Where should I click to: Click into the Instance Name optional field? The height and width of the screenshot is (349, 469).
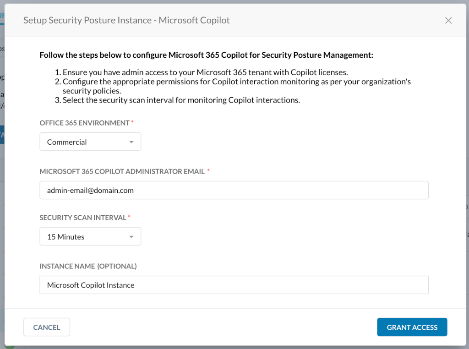pos(234,285)
